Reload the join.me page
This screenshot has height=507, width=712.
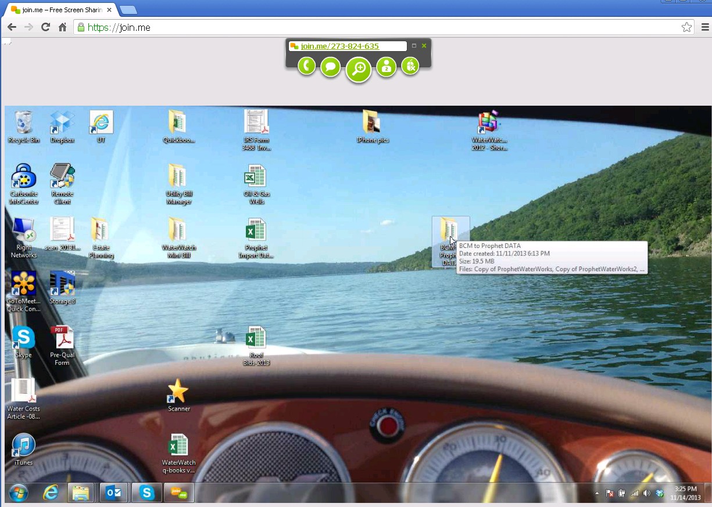click(45, 27)
